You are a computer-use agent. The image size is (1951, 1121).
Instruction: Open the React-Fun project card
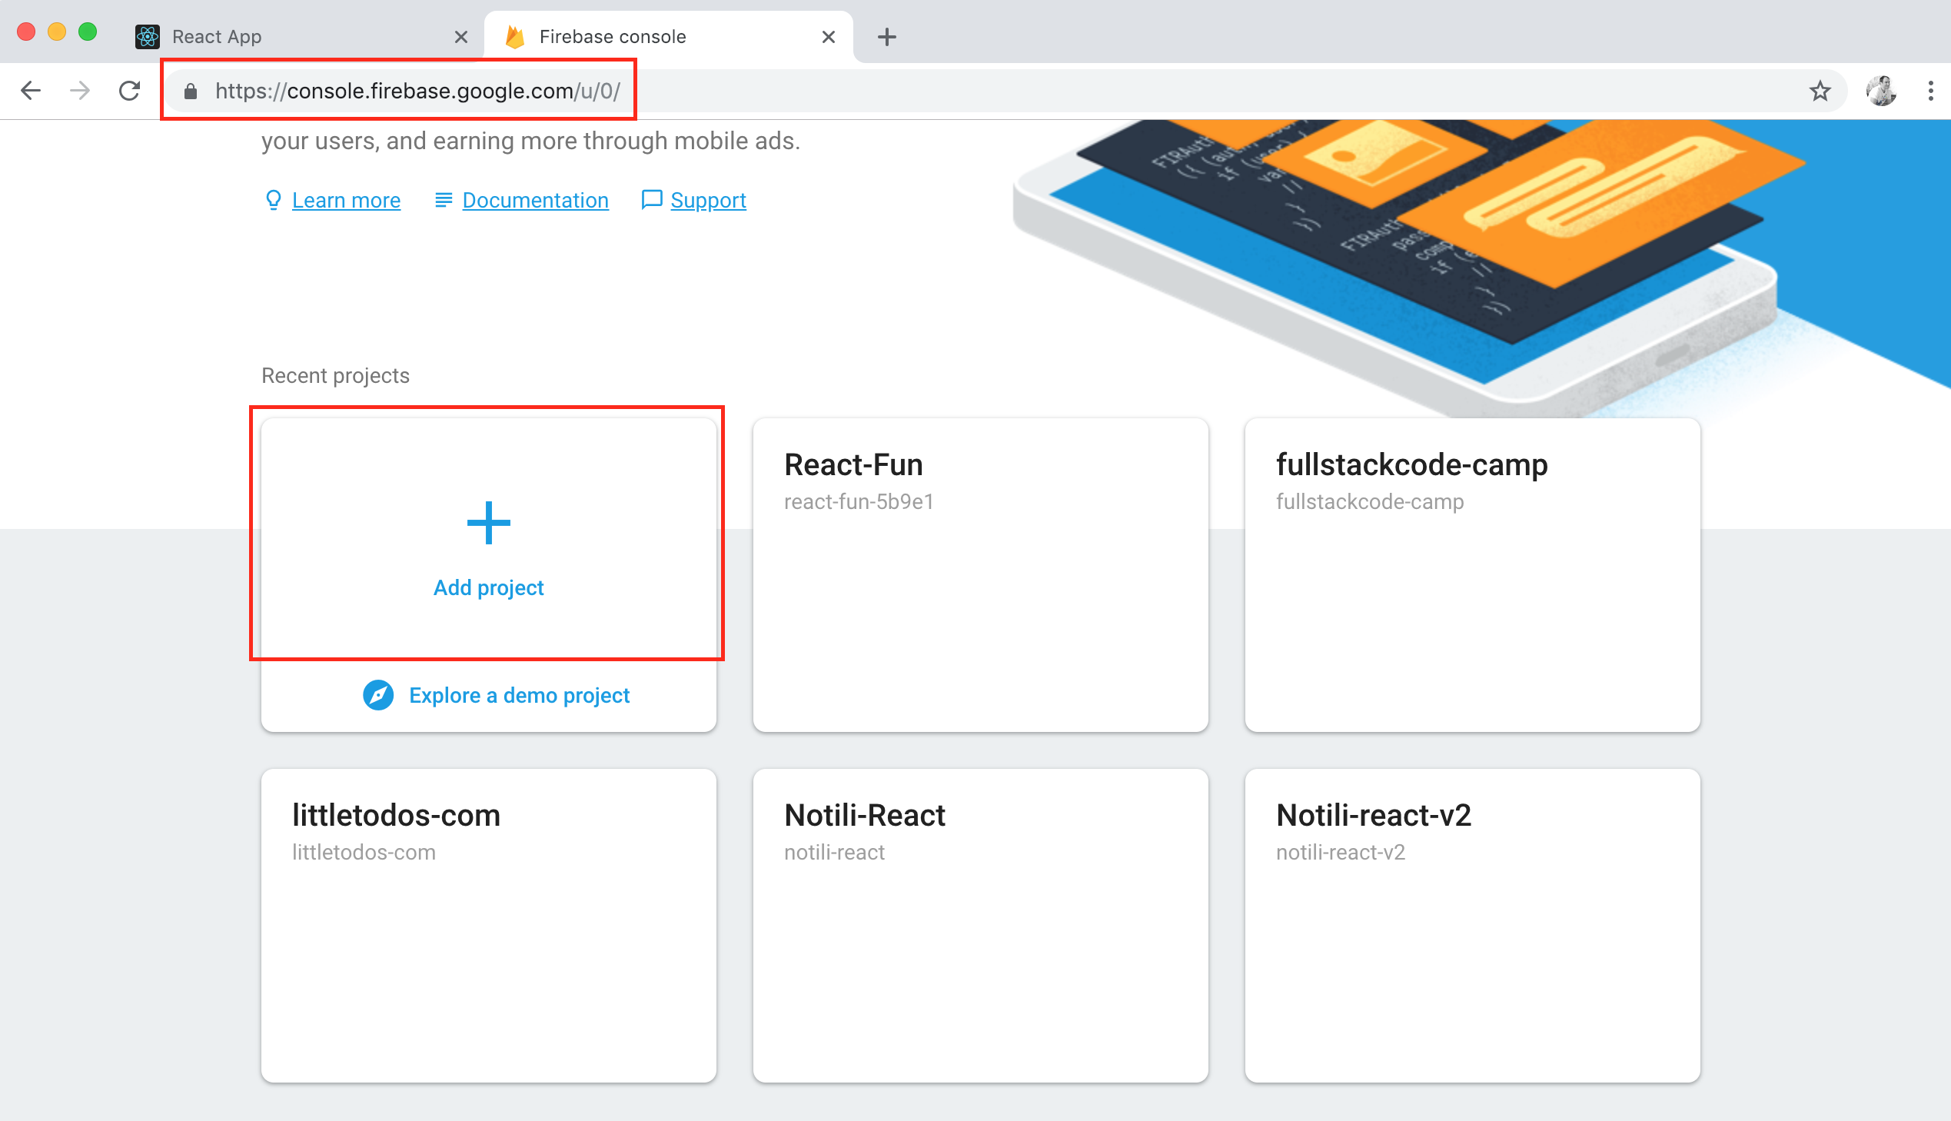981,575
